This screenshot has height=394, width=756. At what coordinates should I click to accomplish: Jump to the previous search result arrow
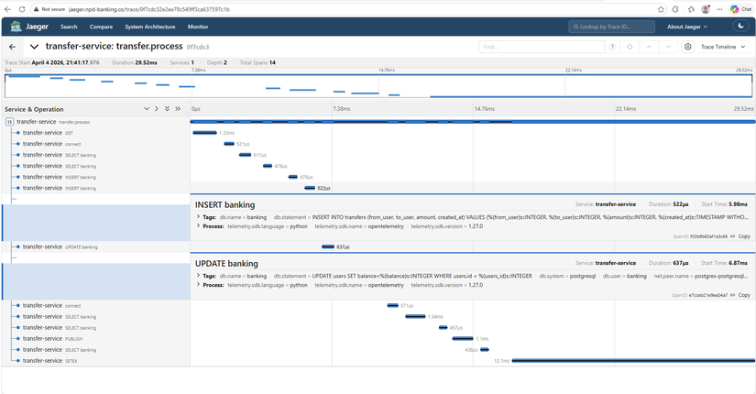[649, 46]
